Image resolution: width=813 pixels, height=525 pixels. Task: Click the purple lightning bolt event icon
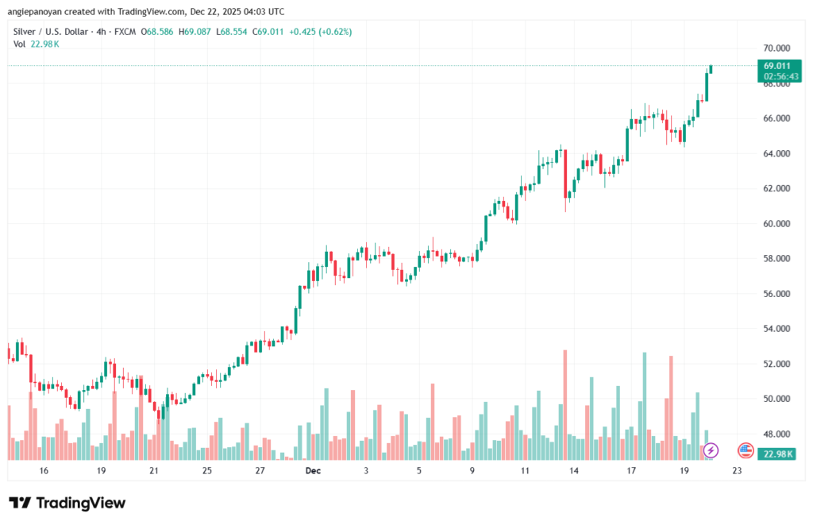[711, 450]
